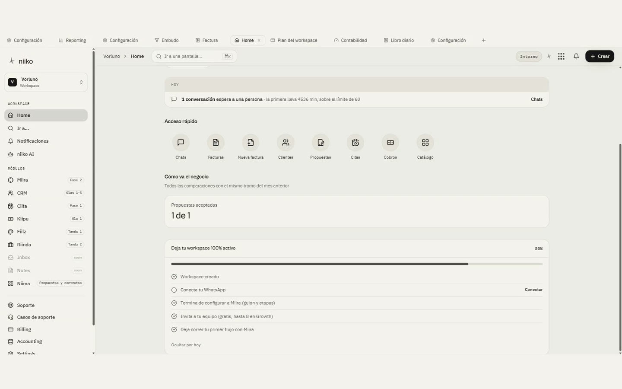622x389 pixels.
Task: Open the Nueva factura quick access icon
Action: pos(251,143)
